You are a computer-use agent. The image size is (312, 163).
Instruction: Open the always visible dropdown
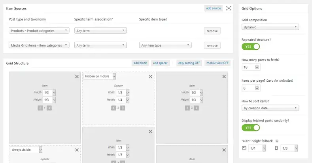tap(26, 150)
